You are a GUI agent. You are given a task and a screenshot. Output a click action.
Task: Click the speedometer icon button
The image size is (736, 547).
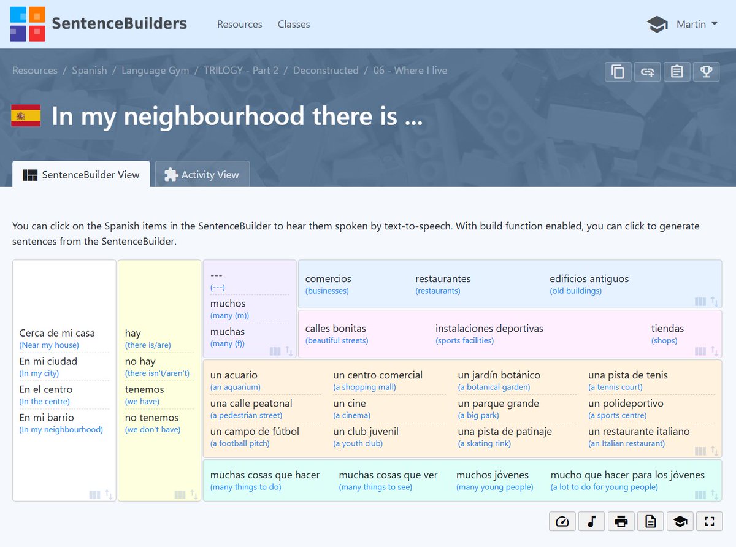pos(562,521)
